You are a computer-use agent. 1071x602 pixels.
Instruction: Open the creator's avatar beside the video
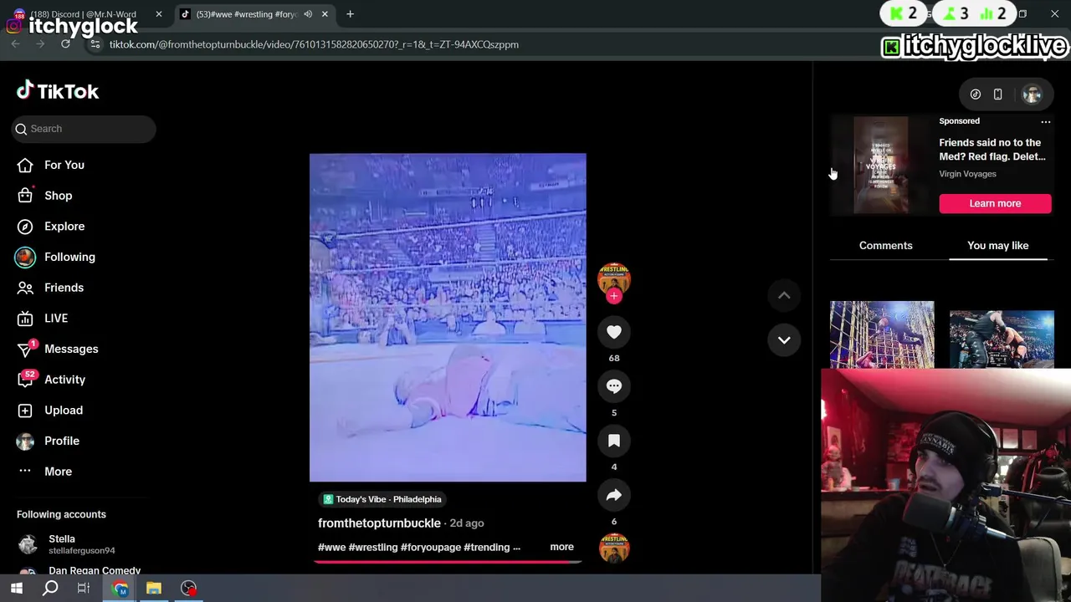614,278
